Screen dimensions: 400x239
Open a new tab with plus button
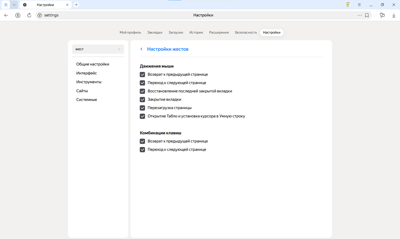pyautogui.click(x=76, y=5)
